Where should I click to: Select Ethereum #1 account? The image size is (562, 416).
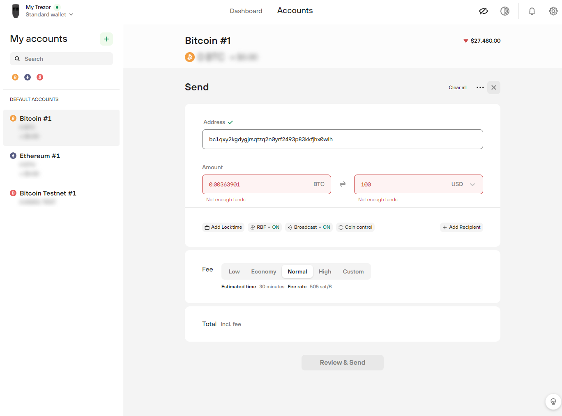(x=61, y=165)
